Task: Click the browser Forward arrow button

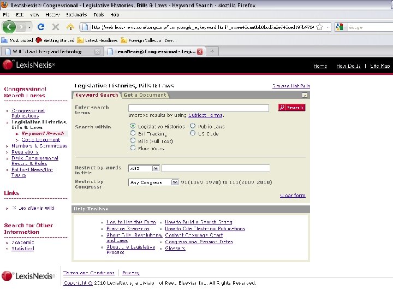Action: (21, 27)
